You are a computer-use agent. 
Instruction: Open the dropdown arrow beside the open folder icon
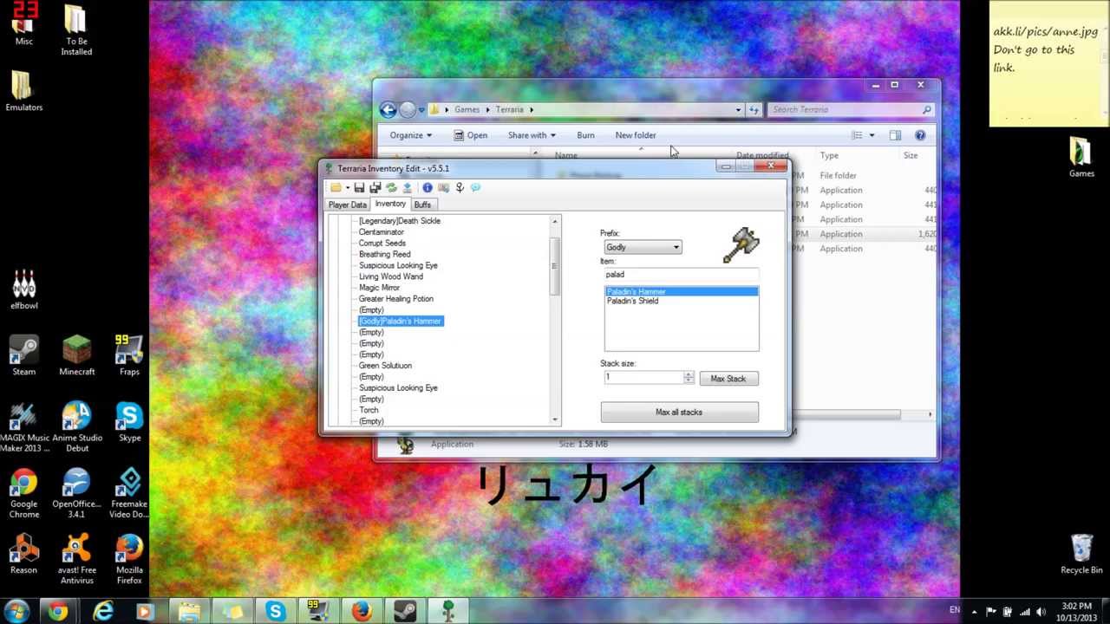[347, 188]
